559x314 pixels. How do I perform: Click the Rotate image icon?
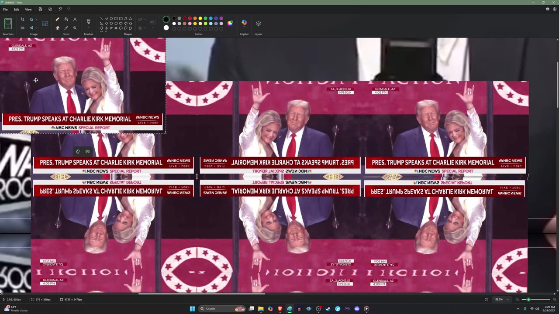[x=31, y=19]
